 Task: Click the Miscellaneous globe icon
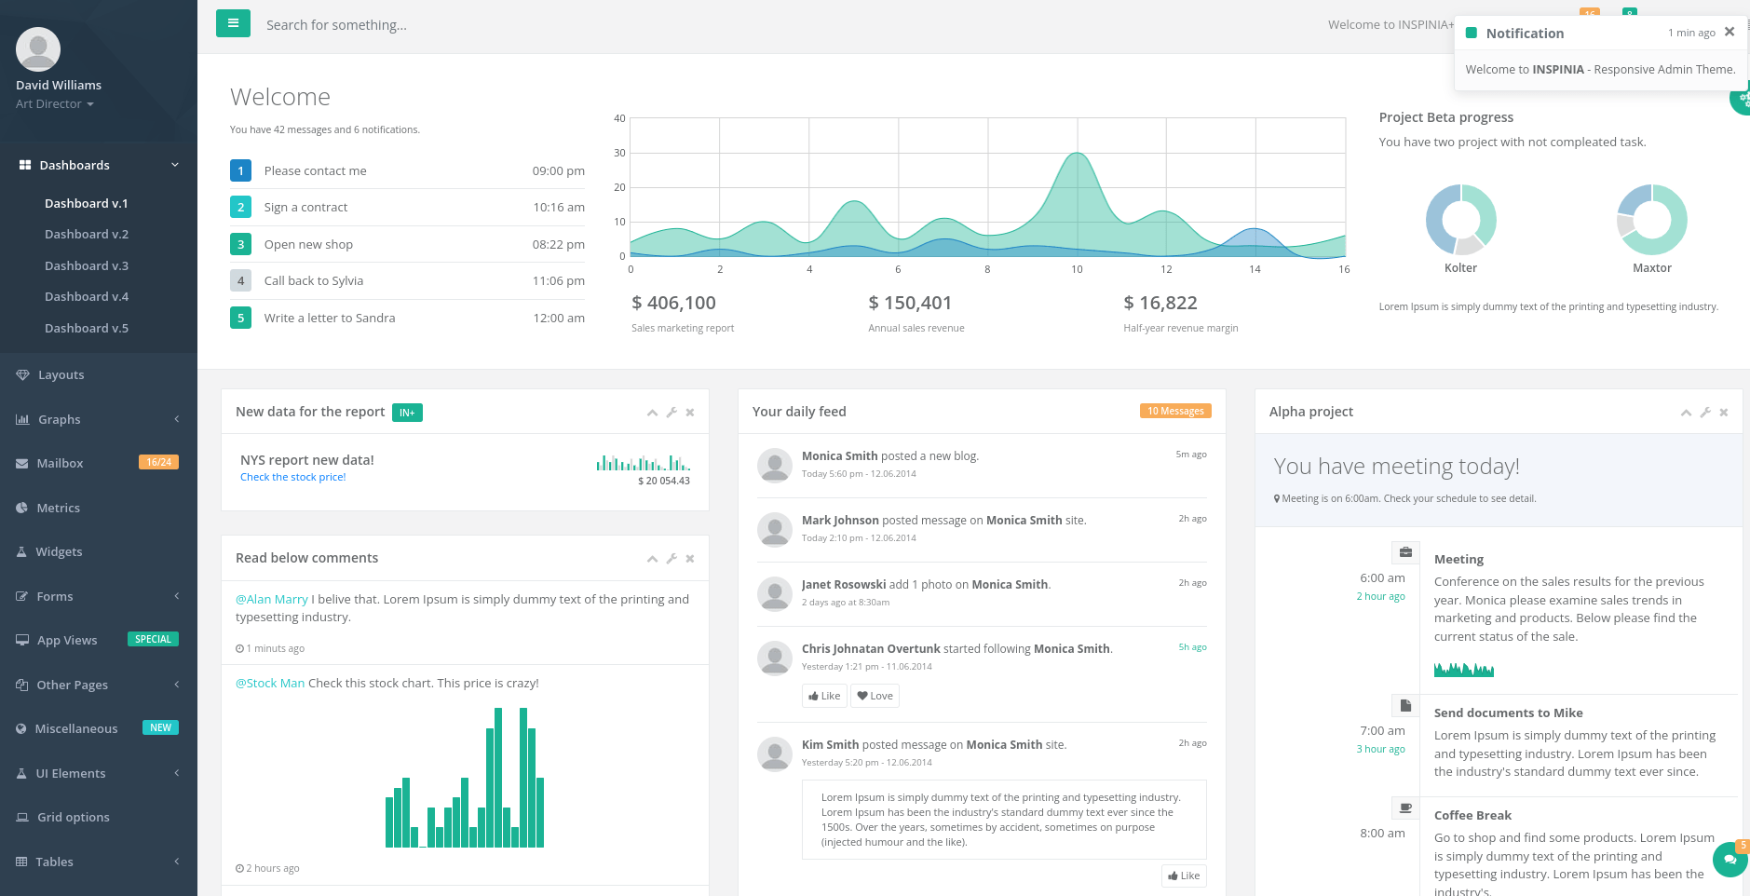(20, 728)
